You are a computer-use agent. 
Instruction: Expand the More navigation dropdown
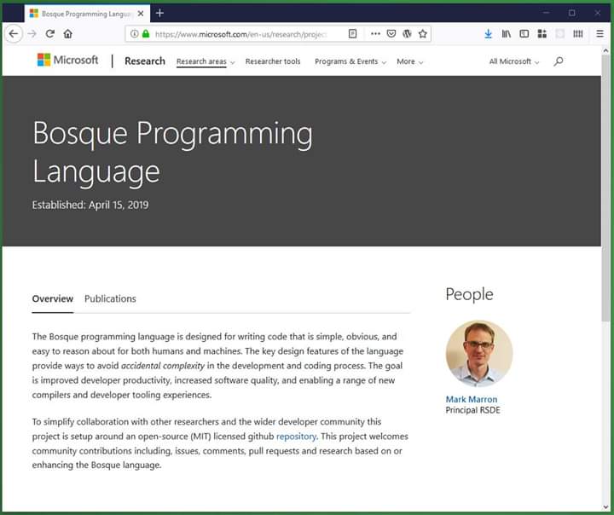409,62
